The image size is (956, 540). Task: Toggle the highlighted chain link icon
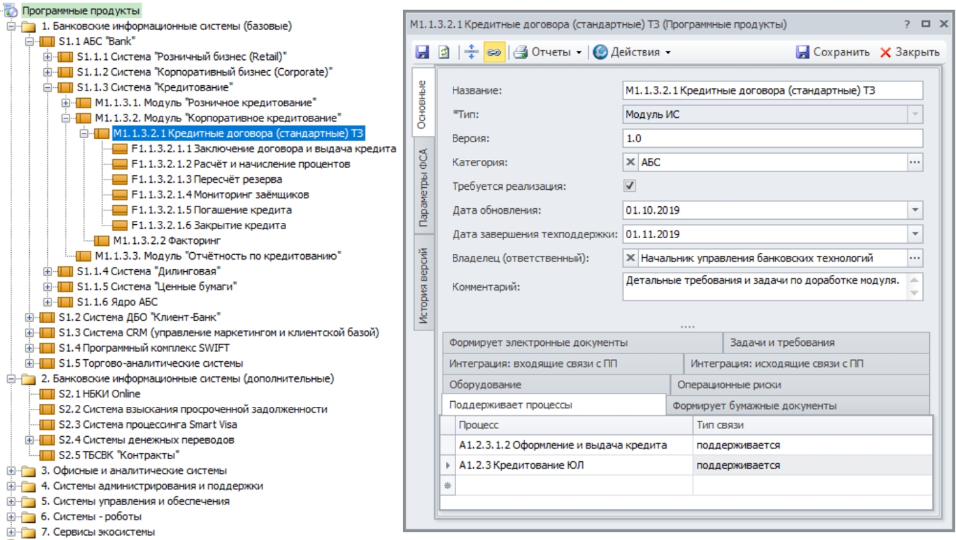494,52
